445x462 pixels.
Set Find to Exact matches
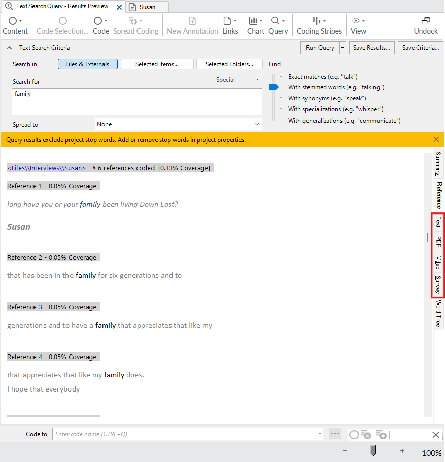(x=323, y=77)
